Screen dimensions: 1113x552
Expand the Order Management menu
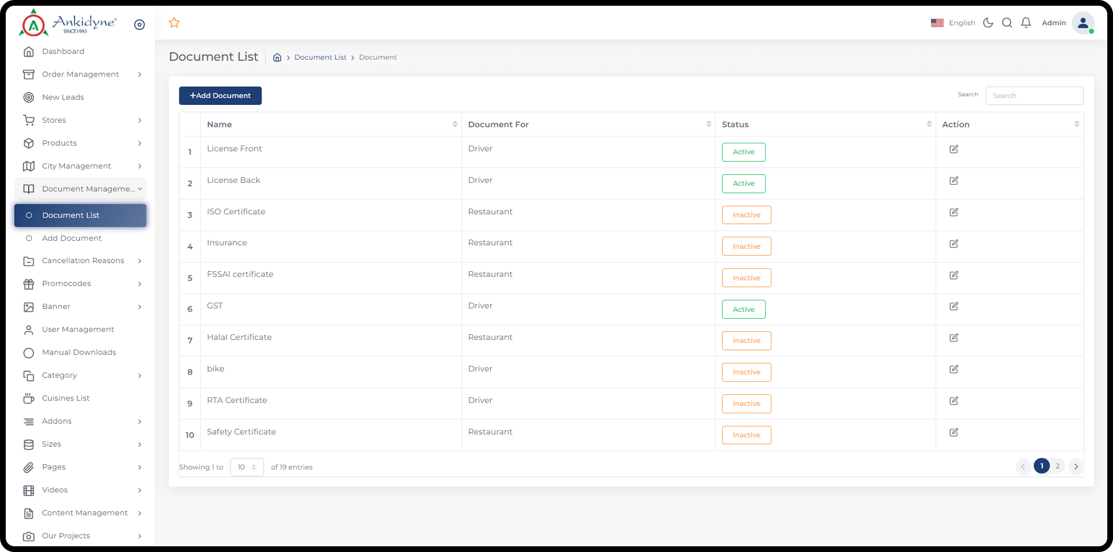(x=80, y=75)
